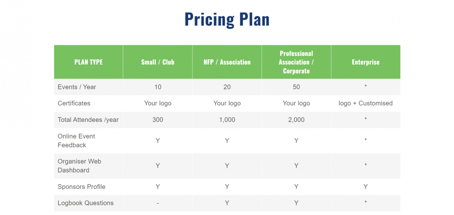
Task: Select the Online Event Feedback label
Action: pos(76,141)
